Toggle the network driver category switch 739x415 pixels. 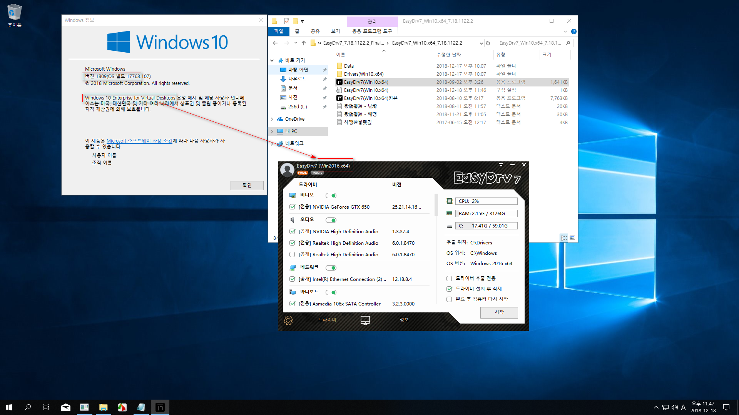(331, 268)
